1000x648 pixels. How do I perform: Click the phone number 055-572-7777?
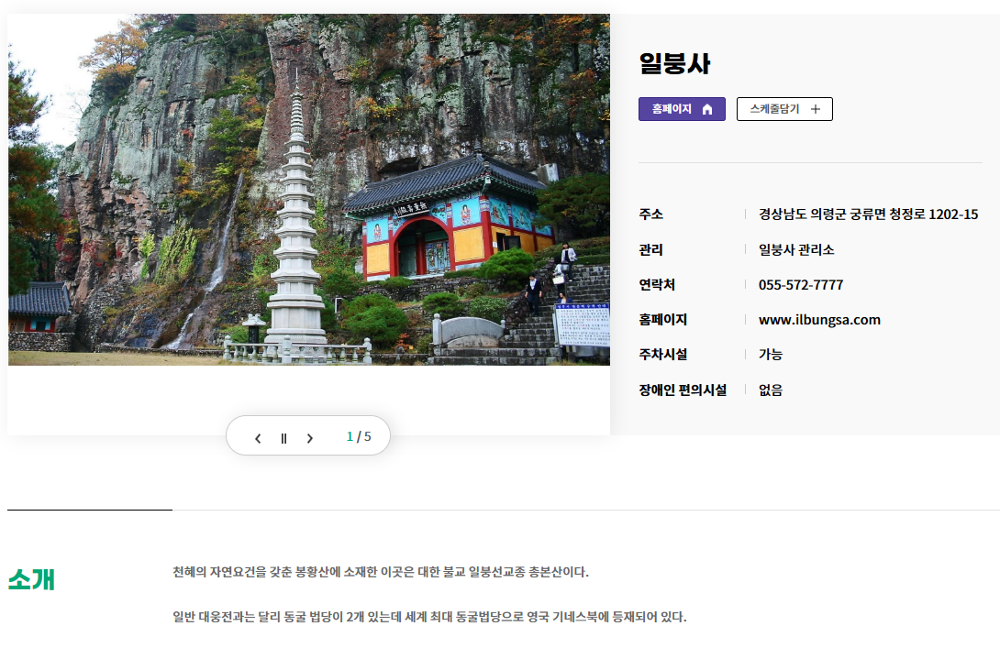tap(801, 285)
